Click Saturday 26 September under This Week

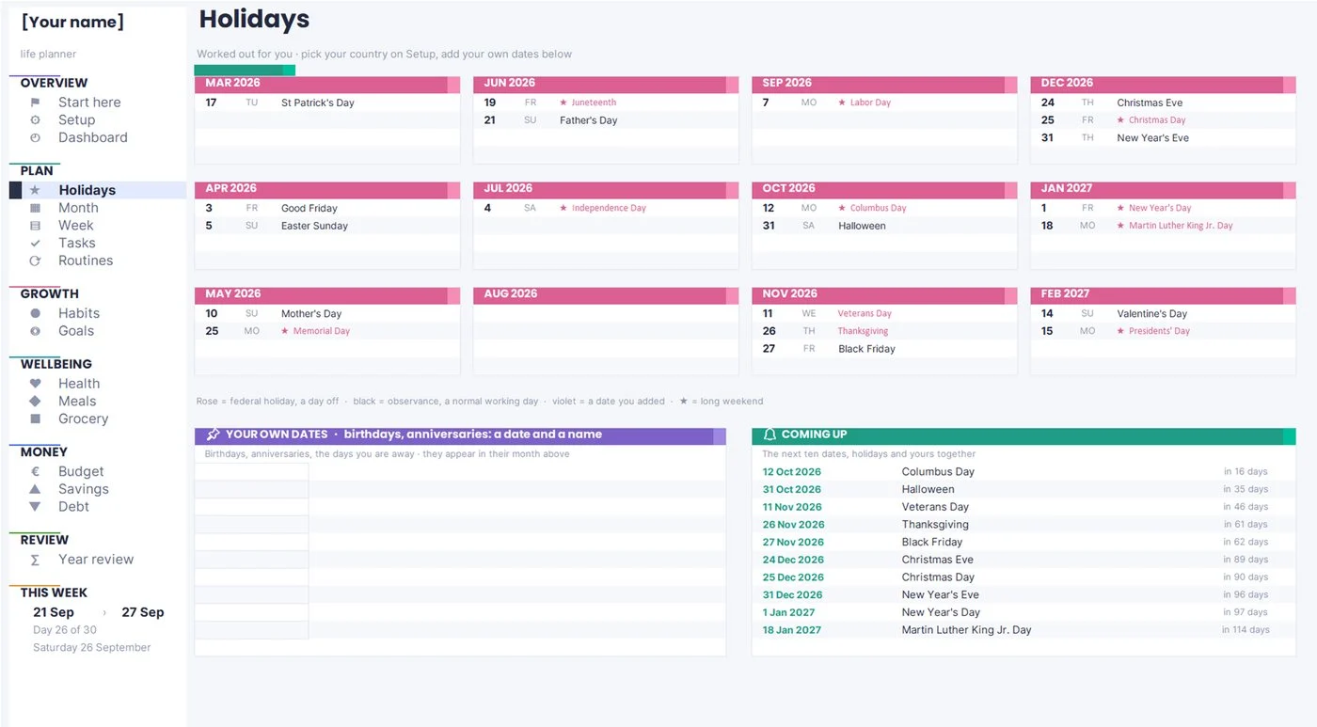click(x=91, y=648)
